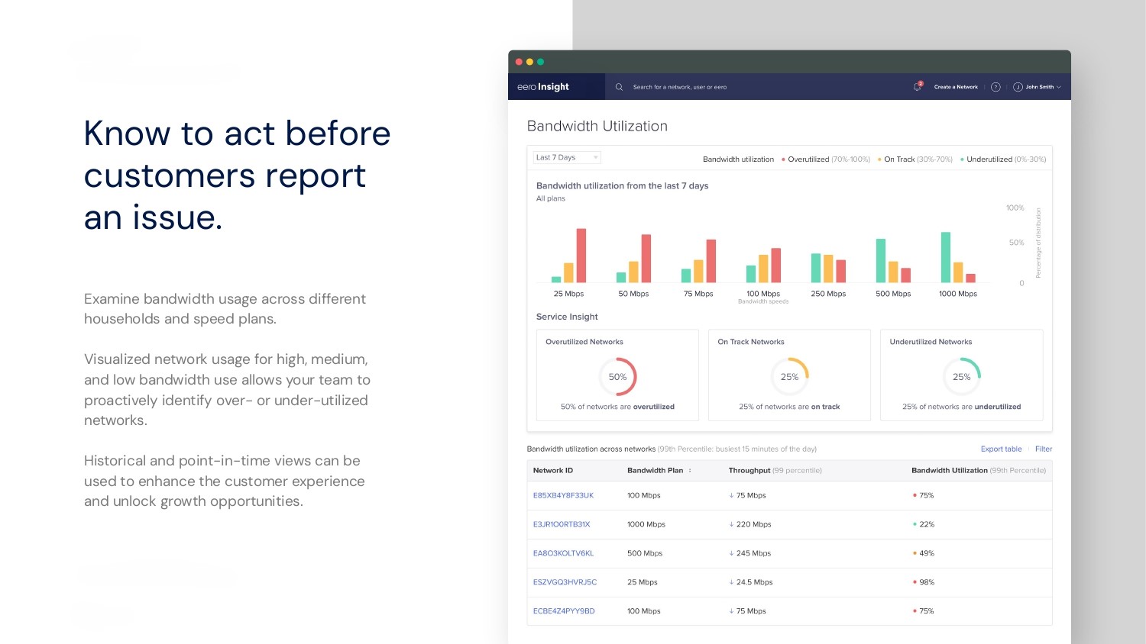Click the Network ID column header
Image resolution: width=1146 pixels, height=644 pixels.
pos(553,471)
